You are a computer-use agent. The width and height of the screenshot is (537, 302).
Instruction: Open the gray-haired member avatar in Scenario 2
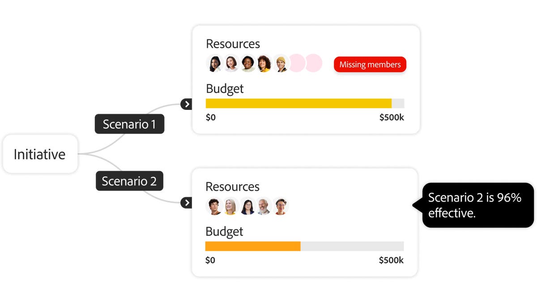[264, 206]
